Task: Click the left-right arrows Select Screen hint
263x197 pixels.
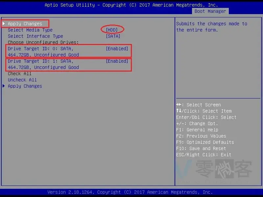Action: click(179, 105)
